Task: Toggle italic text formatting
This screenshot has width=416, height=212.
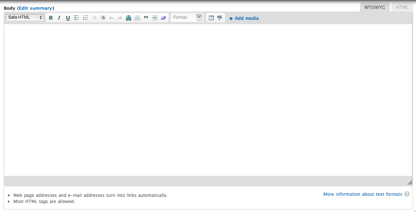Action: [x=59, y=18]
